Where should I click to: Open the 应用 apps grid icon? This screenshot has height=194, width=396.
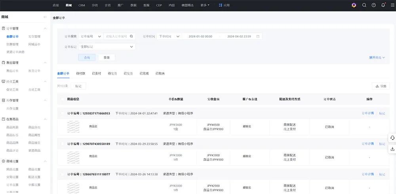click(x=221, y=5)
